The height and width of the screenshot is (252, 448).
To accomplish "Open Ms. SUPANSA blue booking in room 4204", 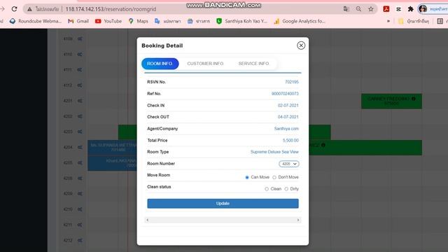I will [112, 148].
